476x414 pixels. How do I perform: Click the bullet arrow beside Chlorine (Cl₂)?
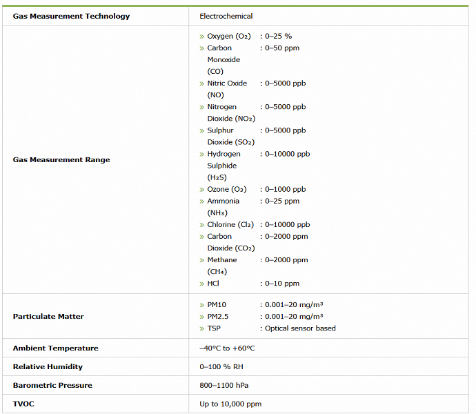tap(202, 225)
